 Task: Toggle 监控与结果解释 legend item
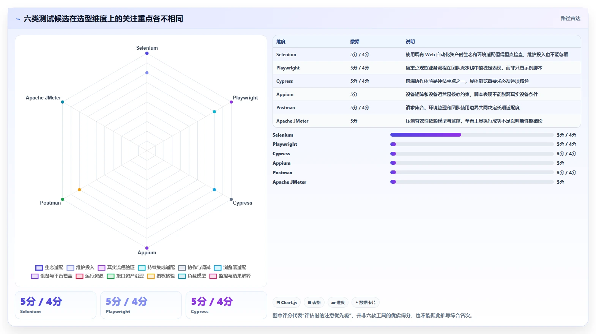tap(230, 276)
